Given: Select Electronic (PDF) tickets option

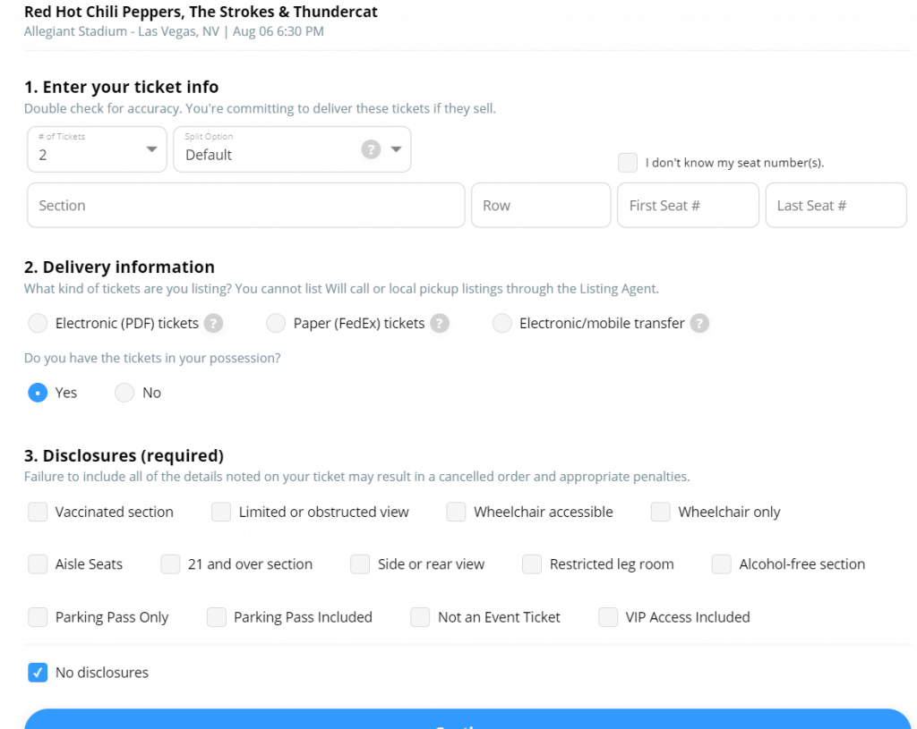Looking at the screenshot, I should coord(38,323).
